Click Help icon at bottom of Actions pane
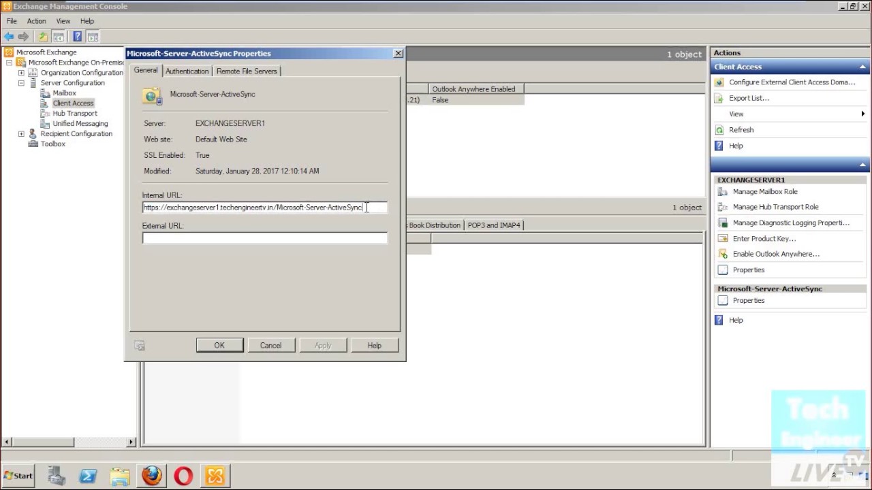This screenshot has width=872, height=490. pyautogui.click(x=719, y=320)
